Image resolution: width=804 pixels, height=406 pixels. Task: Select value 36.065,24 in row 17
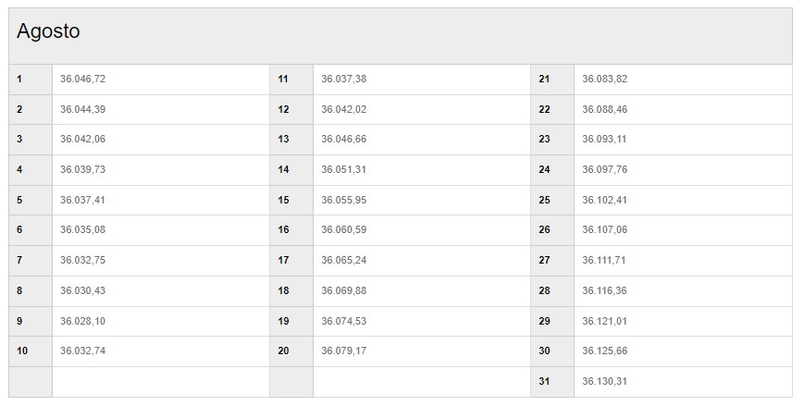tap(343, 261)
